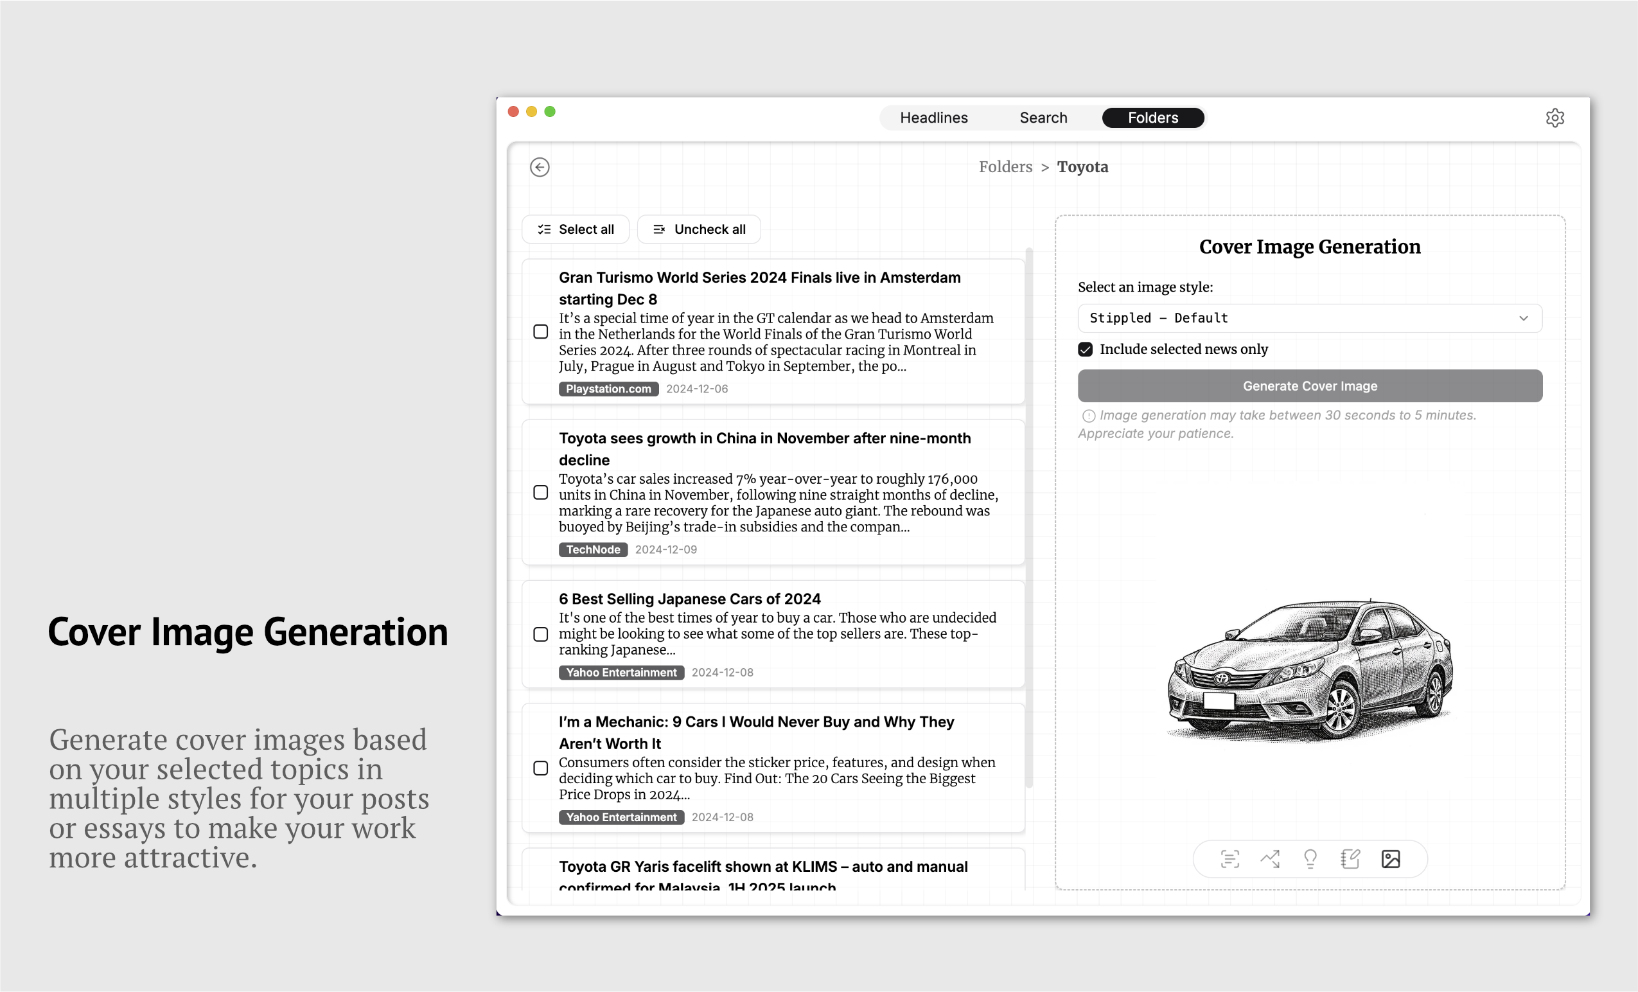Check the Gran Turismo World Series article

[540, 331]
